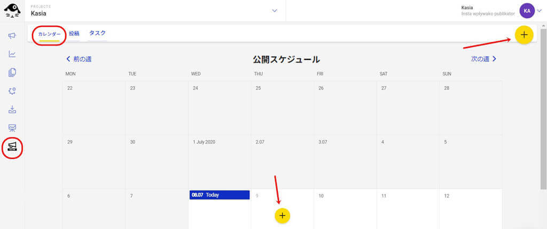Switch to the 投稿 tab
This screenshot has width=547, height=229.
(x=74, y=34)
